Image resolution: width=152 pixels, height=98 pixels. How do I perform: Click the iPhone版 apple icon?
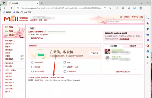[32, 62]
